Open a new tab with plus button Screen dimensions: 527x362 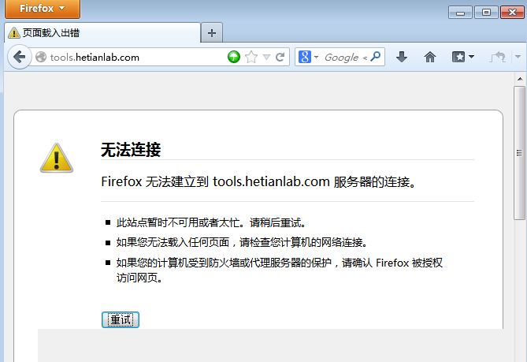[x=212, y=33]
